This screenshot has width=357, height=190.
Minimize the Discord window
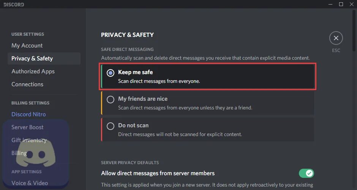(x=330, y=4)
